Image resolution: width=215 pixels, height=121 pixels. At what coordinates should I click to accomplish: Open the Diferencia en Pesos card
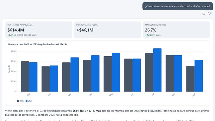107,30
